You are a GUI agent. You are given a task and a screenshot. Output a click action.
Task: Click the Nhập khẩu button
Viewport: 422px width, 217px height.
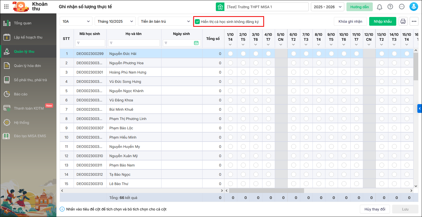coord(382,21)
